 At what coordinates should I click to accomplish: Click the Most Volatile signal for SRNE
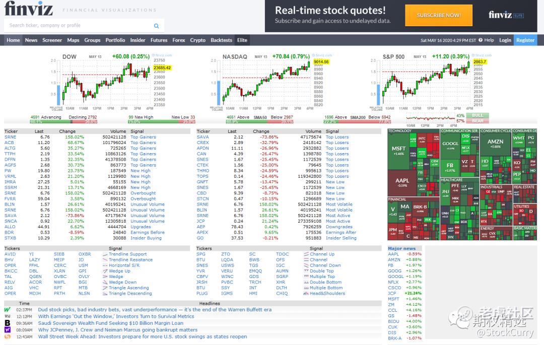339,204
